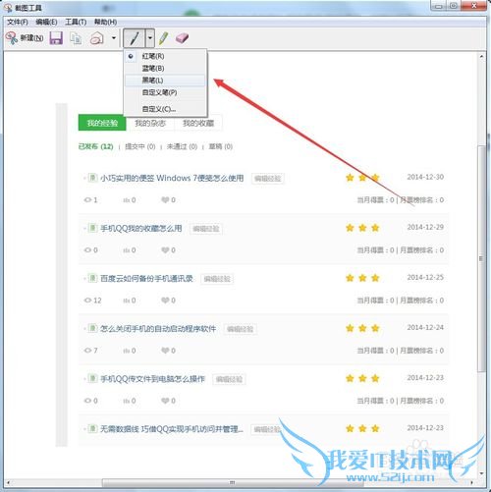This screenshot has height=492, width=491.
Task: Click vertical scrollbar up arrow
Action: coord(481,57)
